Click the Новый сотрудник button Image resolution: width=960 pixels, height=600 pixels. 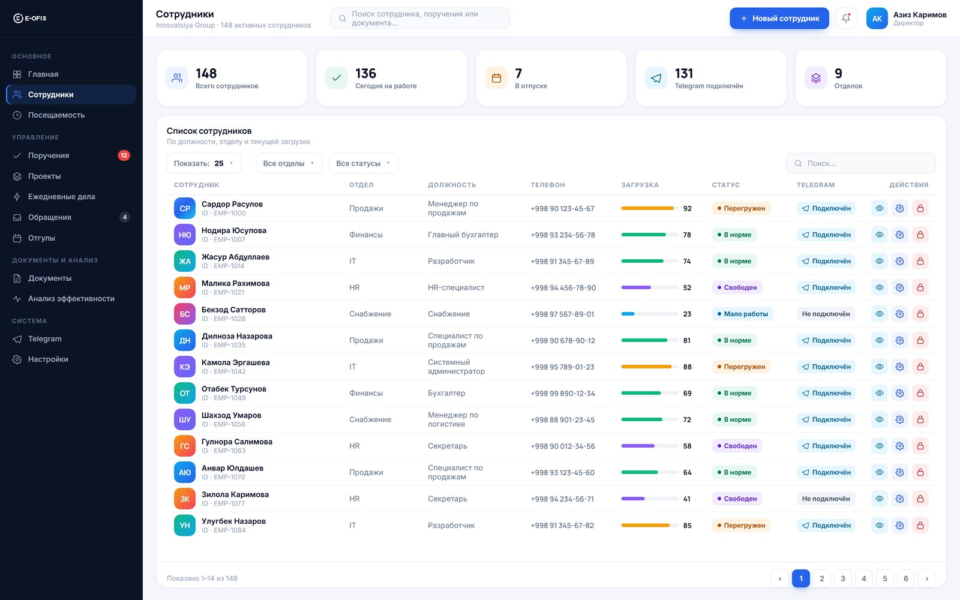click(779, 18)
